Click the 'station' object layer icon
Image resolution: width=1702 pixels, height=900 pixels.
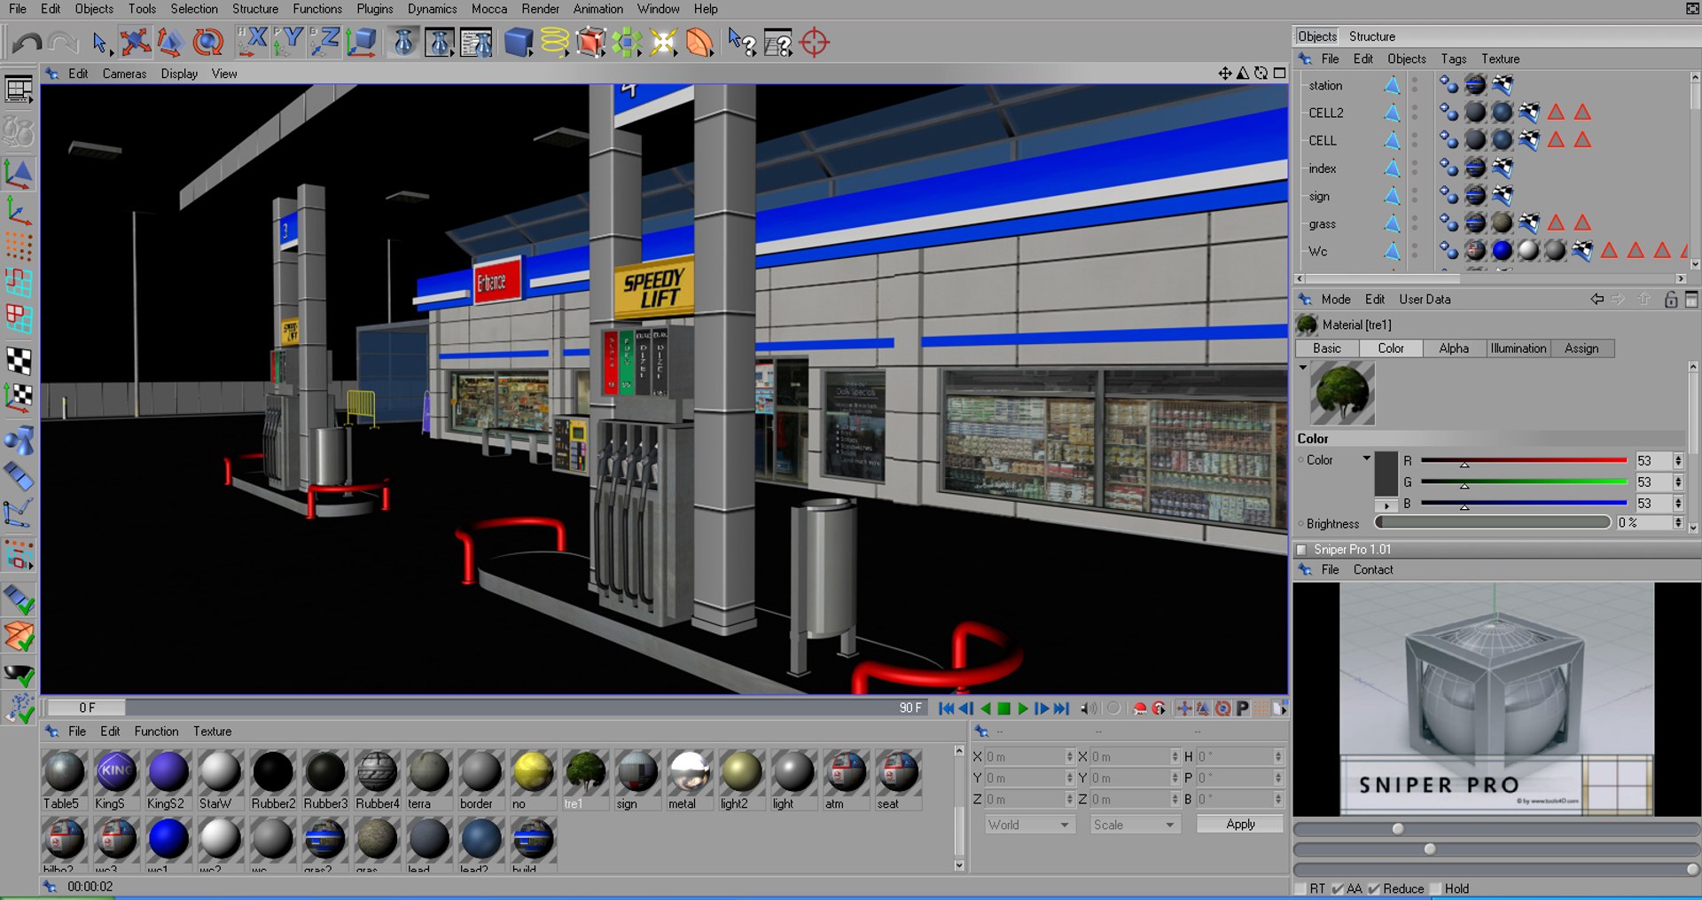[x=1392, y=85]
